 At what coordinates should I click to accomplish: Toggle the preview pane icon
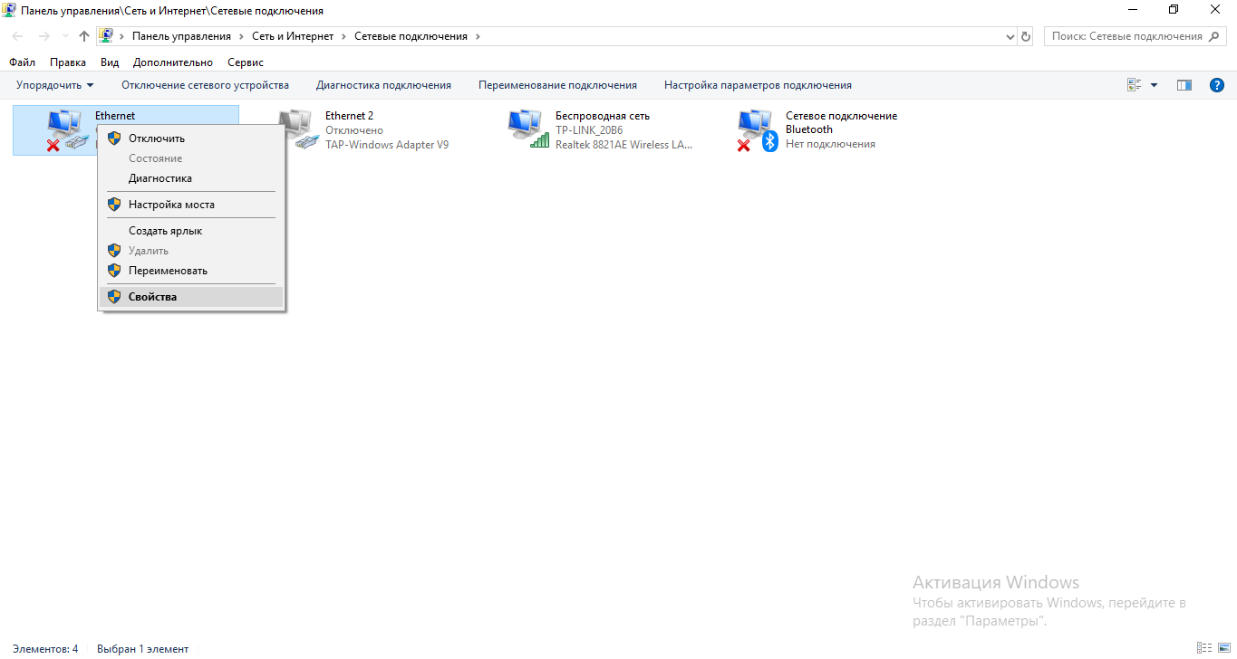(1184, 85)
